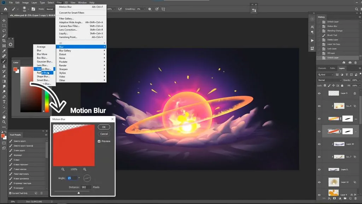The width and height of the screenshot is (362, 204).
Task: Select the Frame tool
Action: (x=4, y=46)
